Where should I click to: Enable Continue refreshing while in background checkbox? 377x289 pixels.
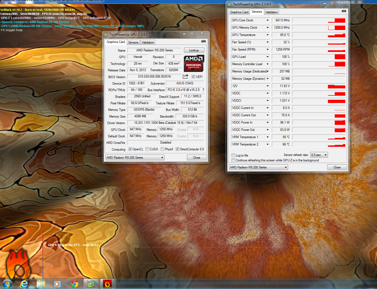click(x=233, y=160)
